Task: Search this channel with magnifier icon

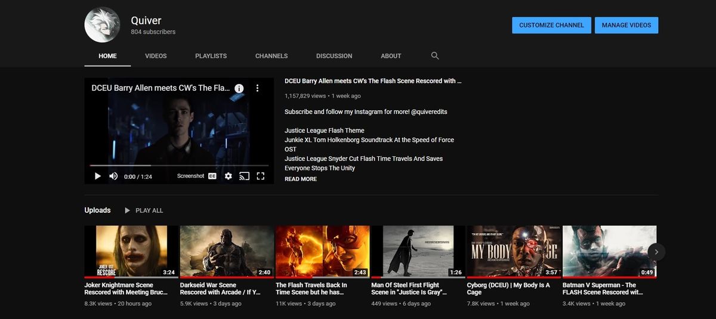Action: click(x=435, y=55)
